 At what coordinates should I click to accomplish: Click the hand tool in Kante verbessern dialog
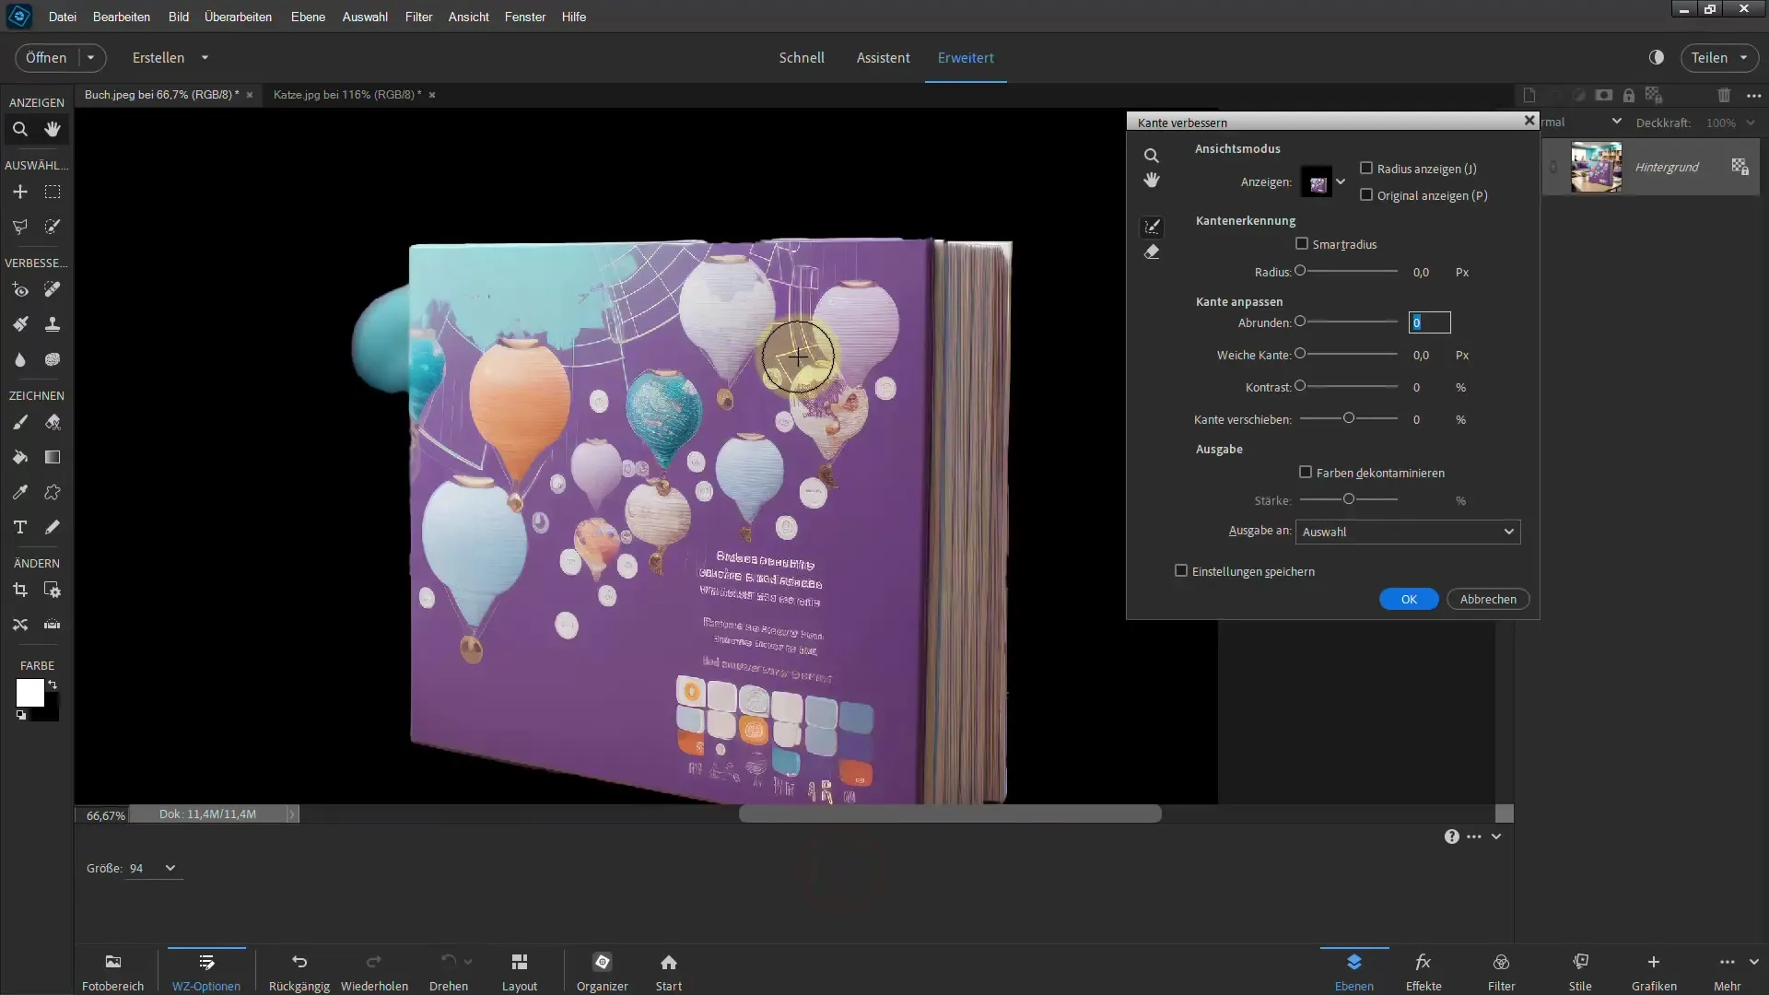pyautogui.click(x=1152, y=181)
